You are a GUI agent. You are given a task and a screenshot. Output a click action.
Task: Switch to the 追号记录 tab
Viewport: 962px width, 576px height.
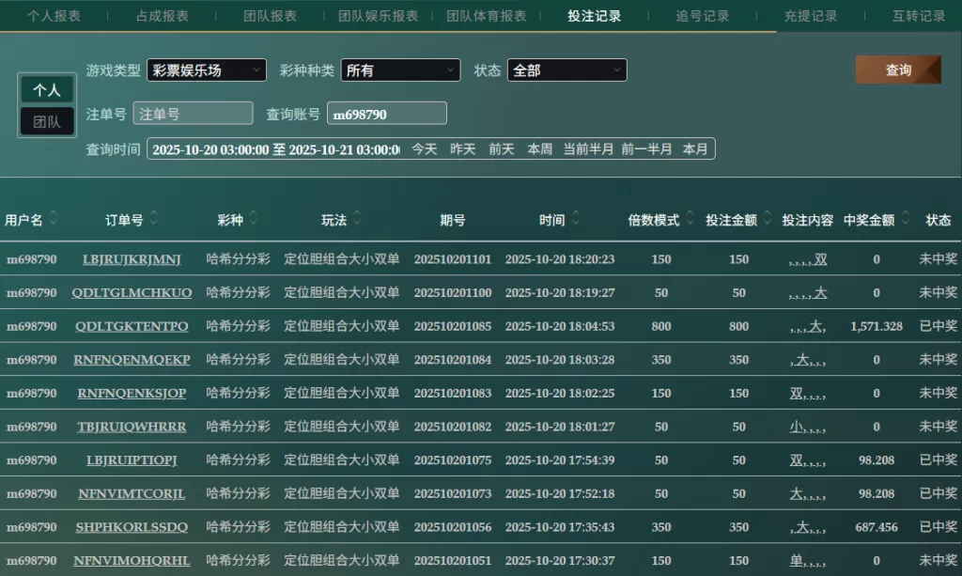[x=702, y=16]
